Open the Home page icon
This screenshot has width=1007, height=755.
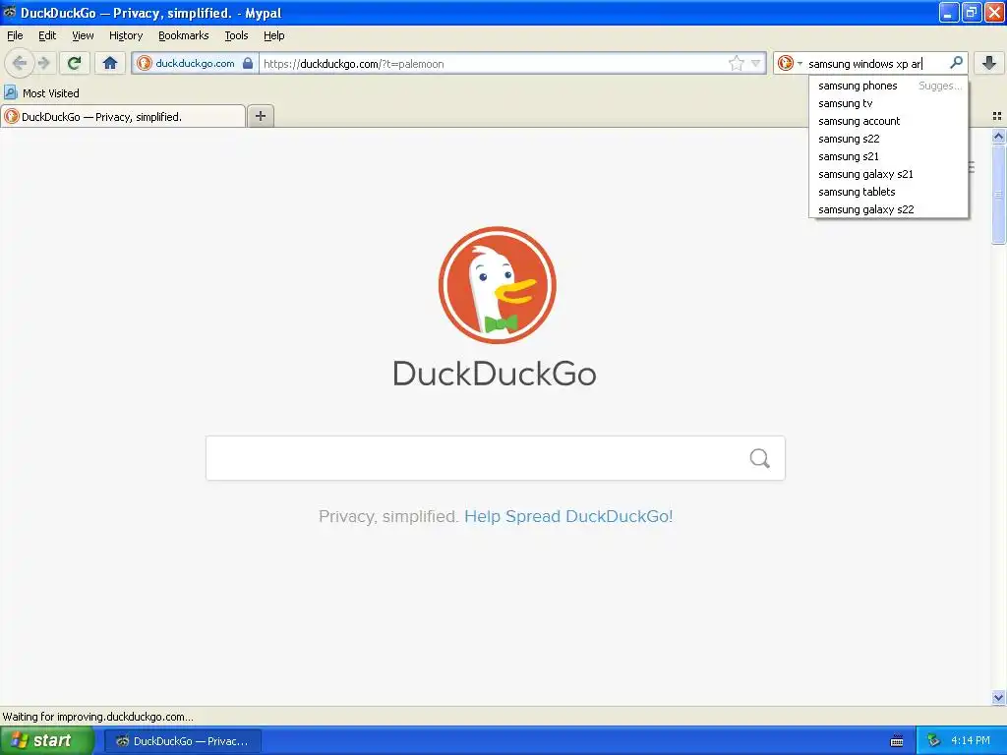110,63
